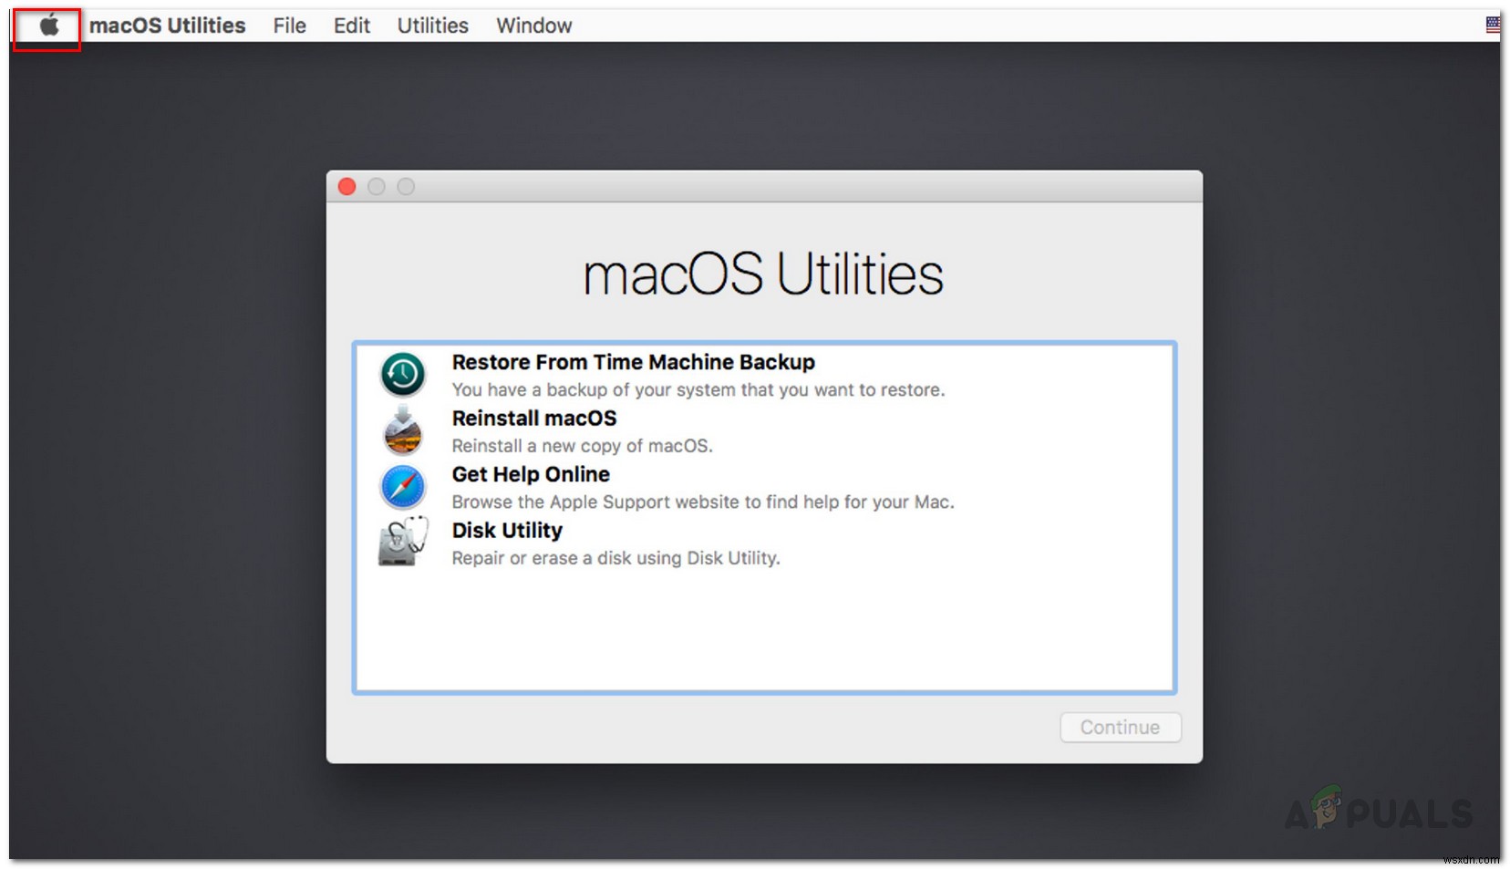1510x869 pixels.
Task: Click the macOS Utilities application menu
Action: [x=168, y=25]
